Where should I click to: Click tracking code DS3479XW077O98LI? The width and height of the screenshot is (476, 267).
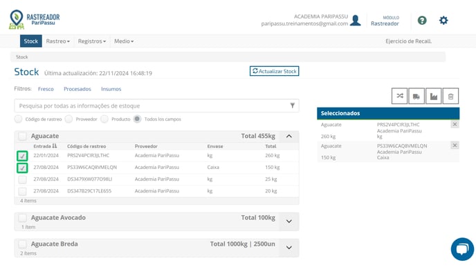[x=89, y=179]
